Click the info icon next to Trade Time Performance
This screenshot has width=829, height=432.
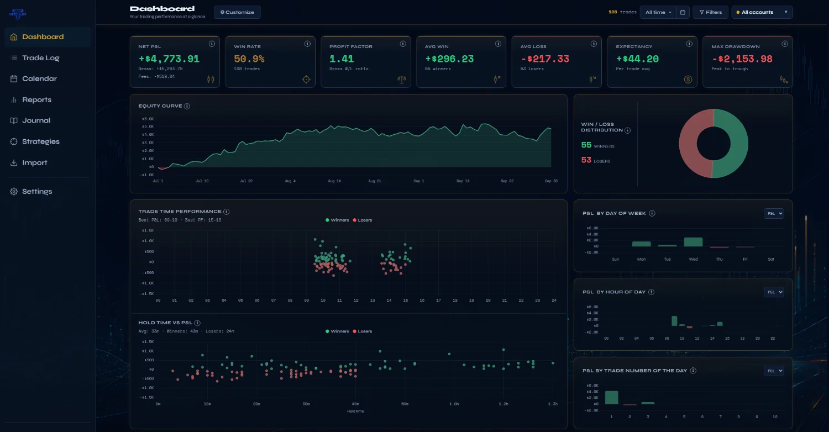(x=227, y=212)
